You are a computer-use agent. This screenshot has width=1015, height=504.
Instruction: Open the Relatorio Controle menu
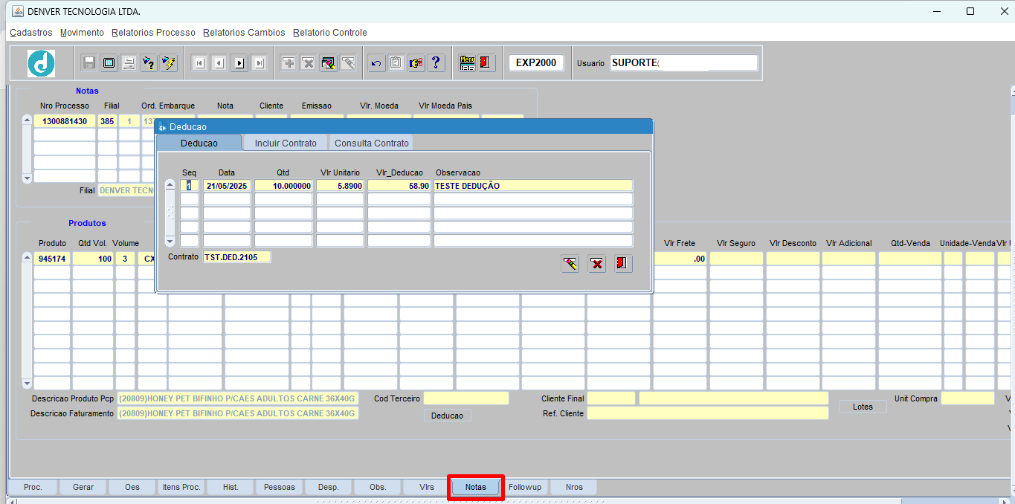coord(330,33)
